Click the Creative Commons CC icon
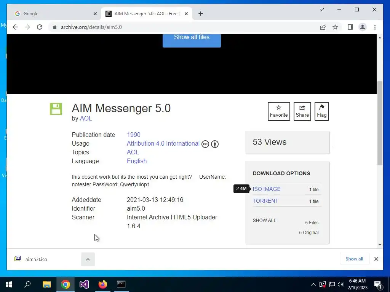The width and height of the screenshot is (390, 292). point(205,144)
